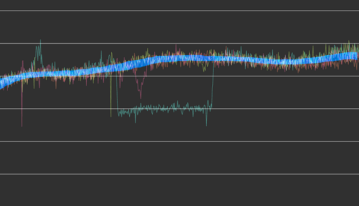Viewport: 359px width, 206px height.
Task: Click the second gridline from the bottom
Action: (180, 141)
